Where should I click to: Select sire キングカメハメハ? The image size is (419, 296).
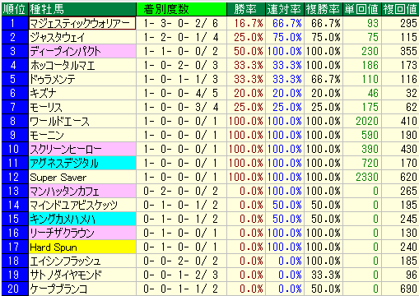82,219
